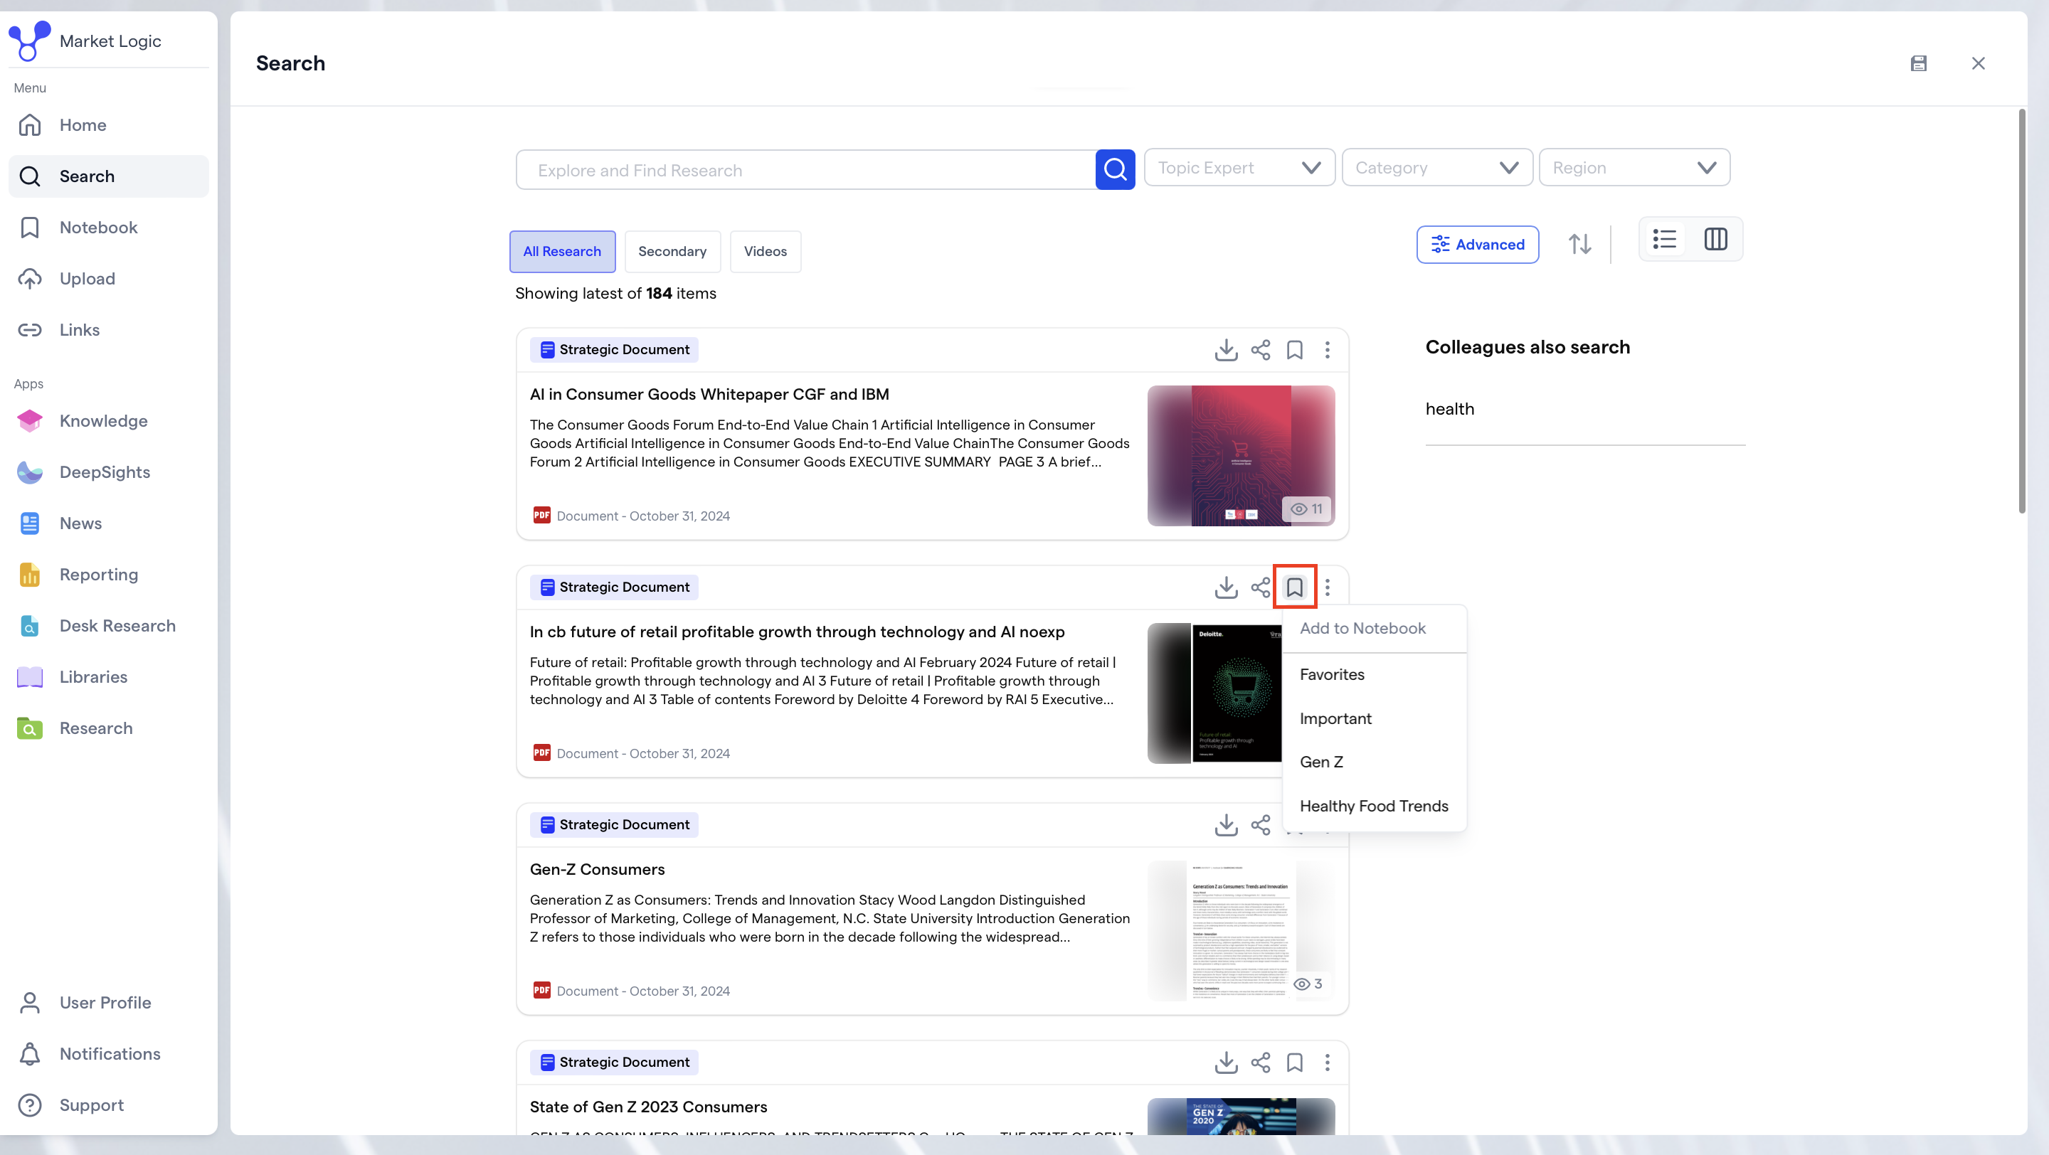
Task: Open State of Gen Z 2023 Consumers title
Action: pos(648,1107)
